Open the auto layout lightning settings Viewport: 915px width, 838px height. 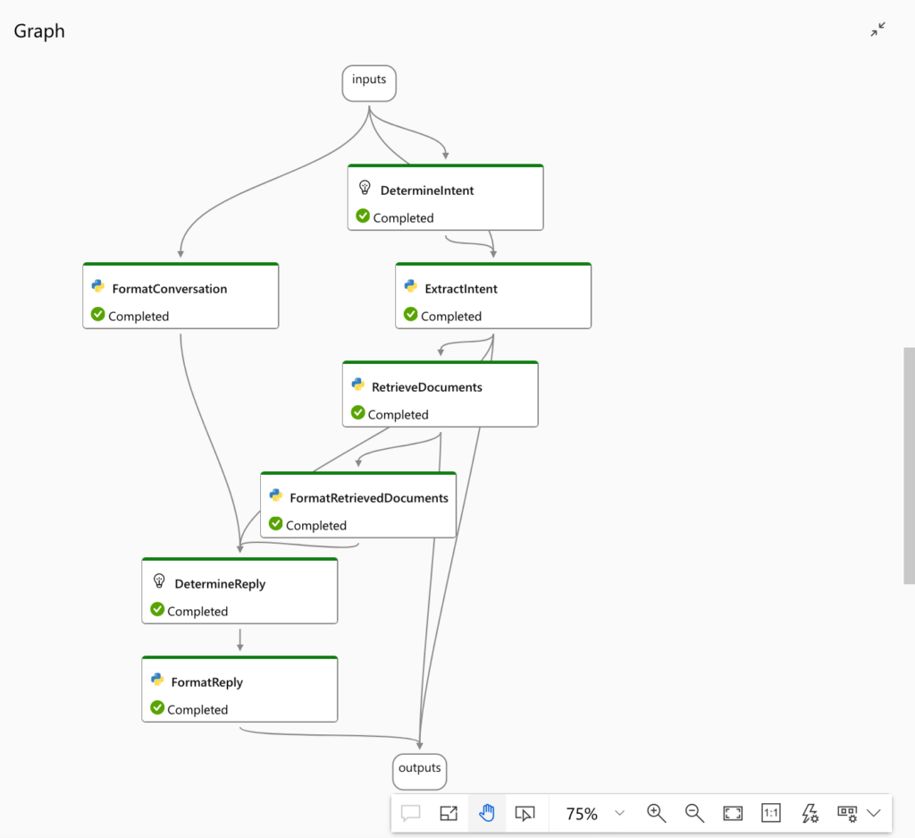[810, 813]
